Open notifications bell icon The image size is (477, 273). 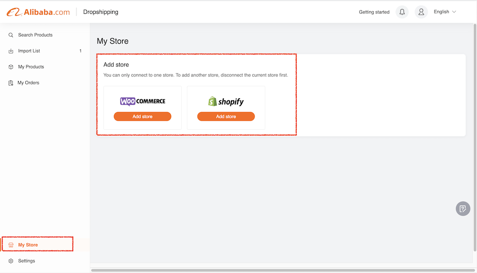click(402, 12)
